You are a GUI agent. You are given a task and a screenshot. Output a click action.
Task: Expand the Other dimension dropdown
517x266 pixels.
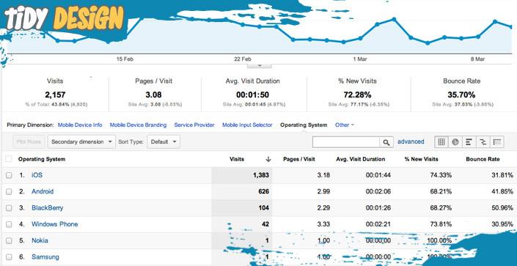(345, 125)
